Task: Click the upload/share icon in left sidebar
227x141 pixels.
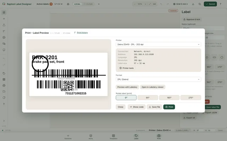Action: 4,25
